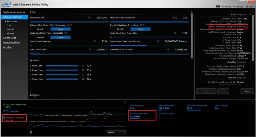Open the 1 Minute time range dropdown
256x137 pixels.
[x=116, y=133]
